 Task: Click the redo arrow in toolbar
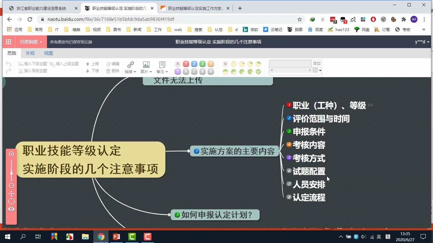coord(9,71)
